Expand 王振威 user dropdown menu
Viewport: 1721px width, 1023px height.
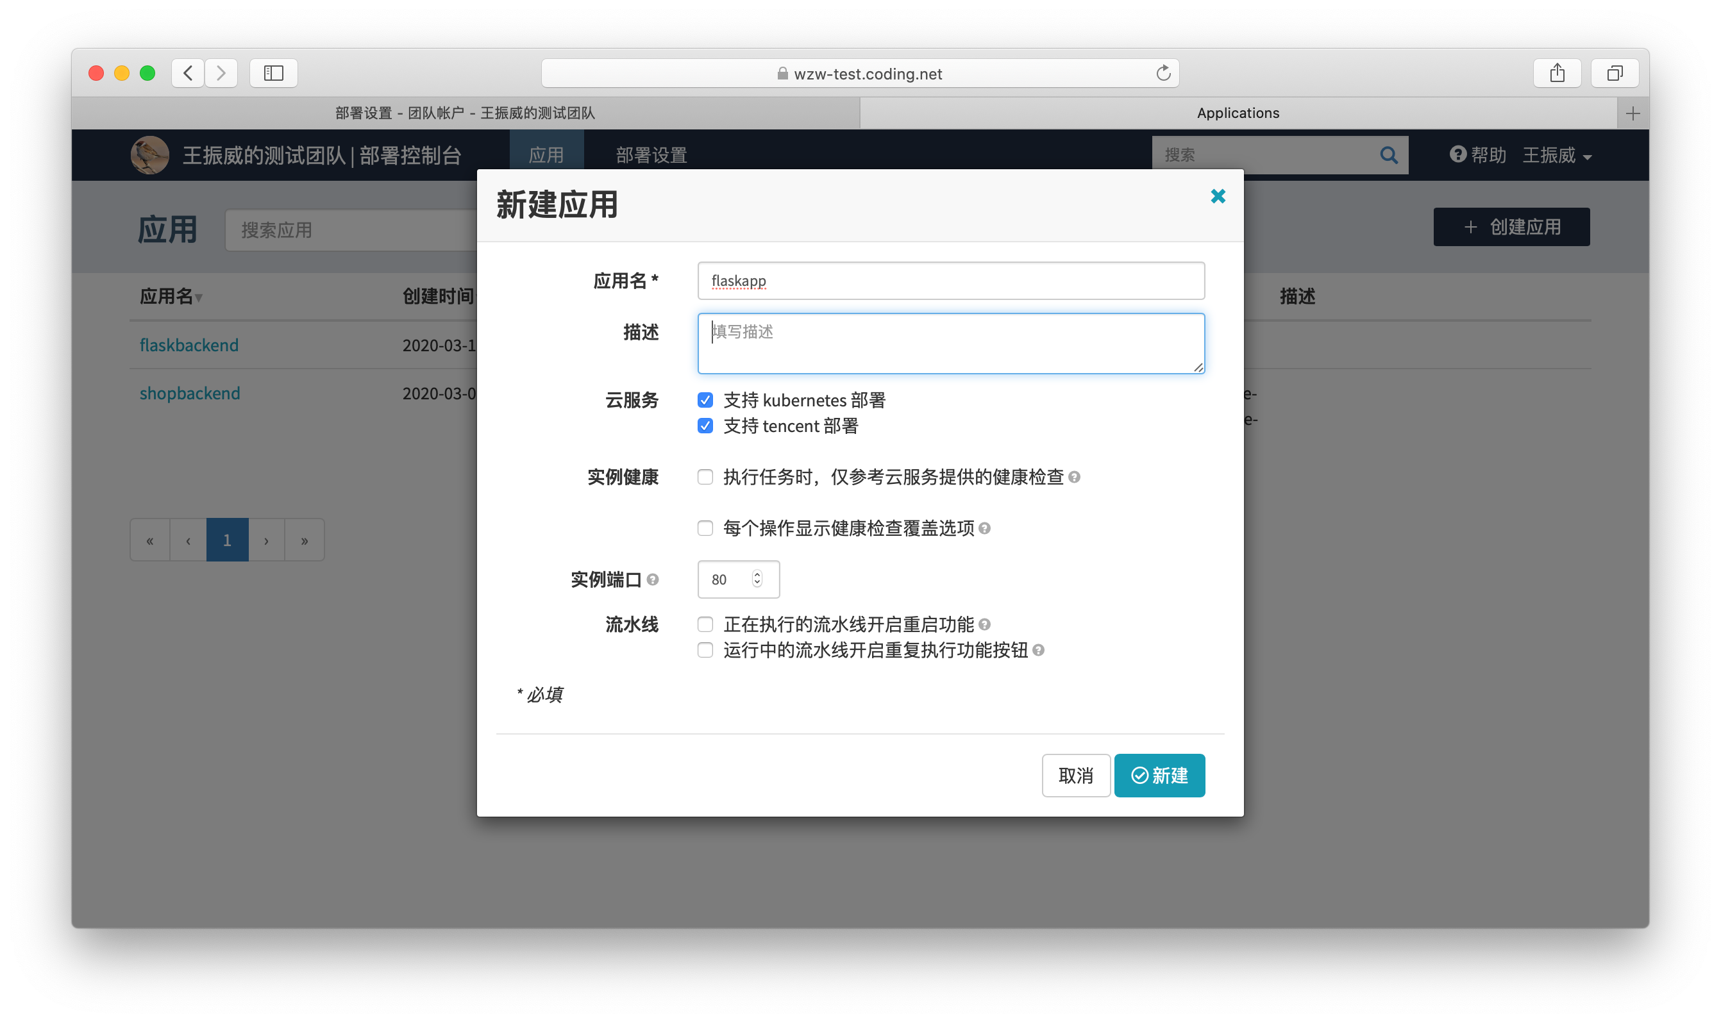point(1557,156)
